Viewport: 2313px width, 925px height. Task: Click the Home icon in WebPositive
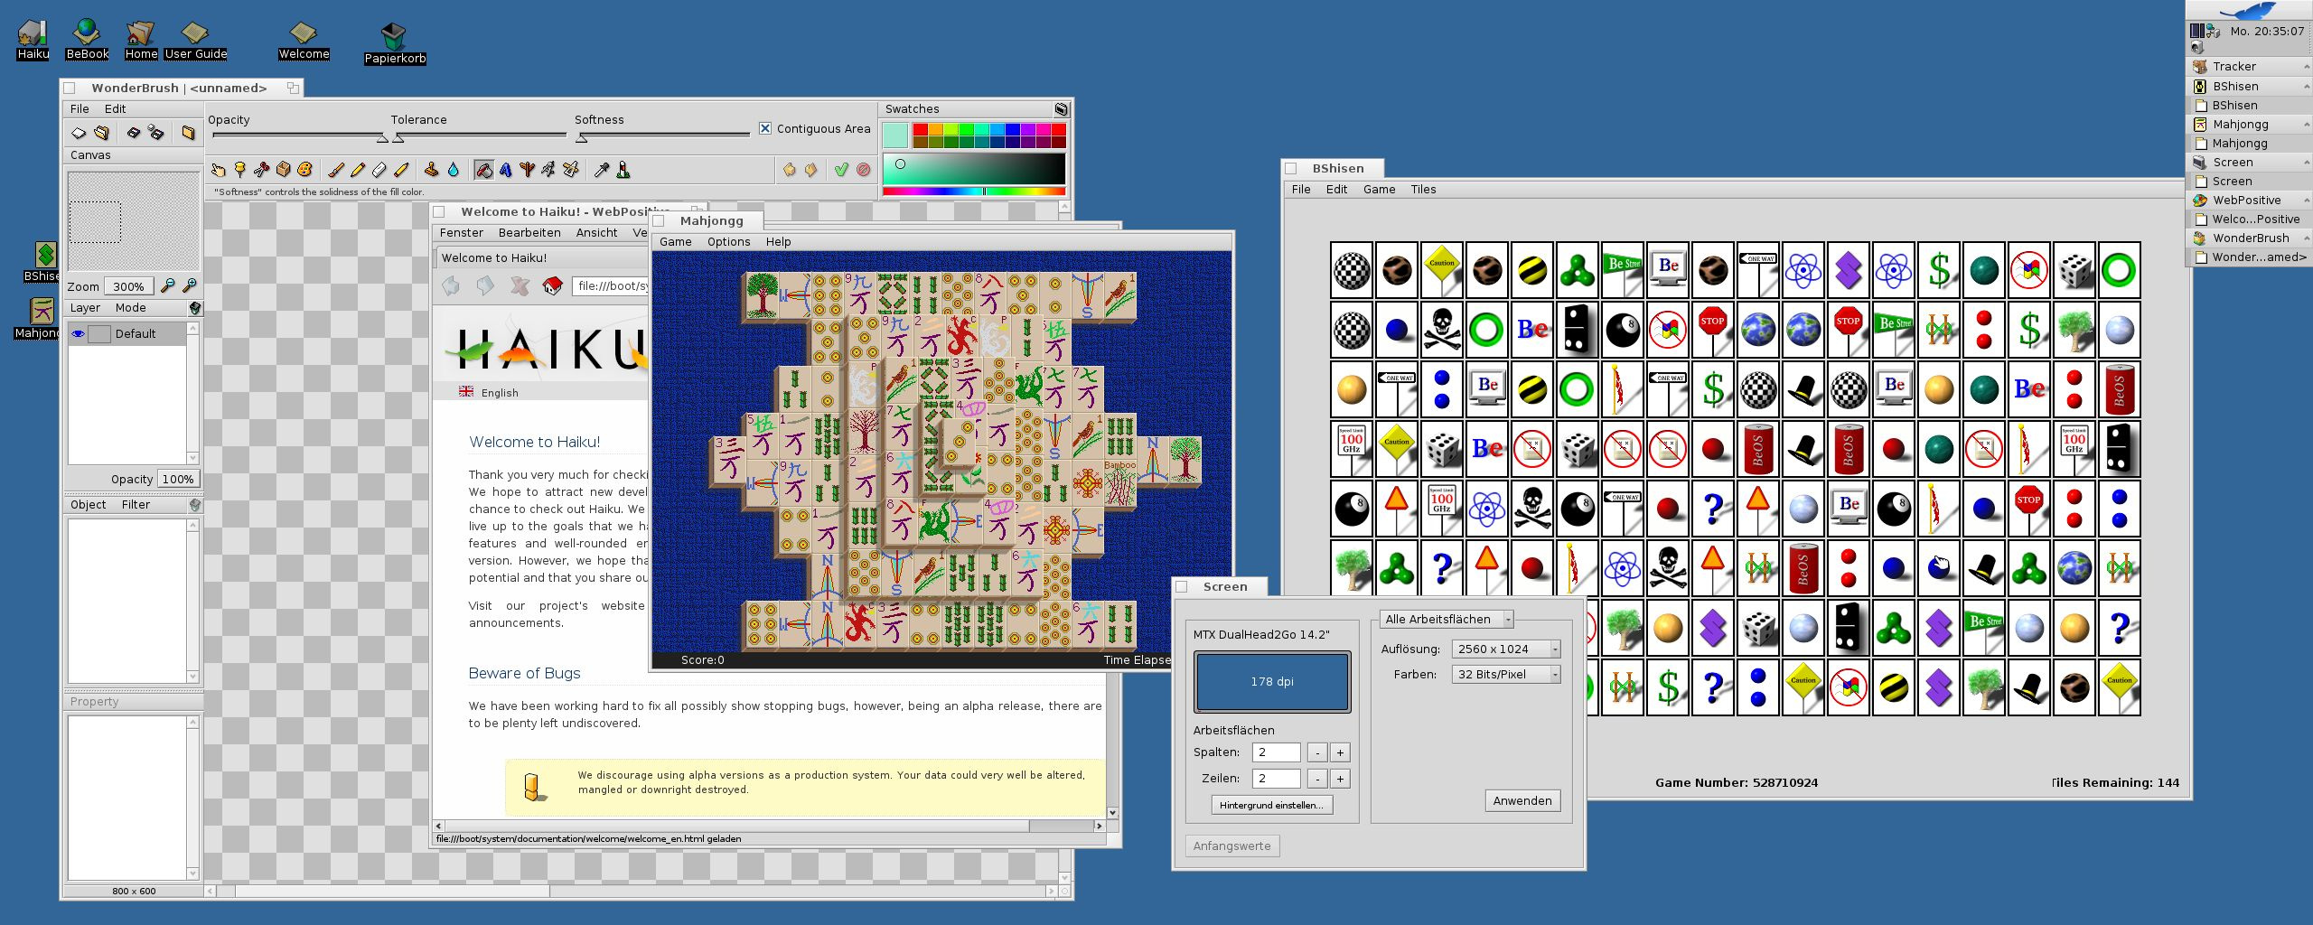tap(552, 285)
